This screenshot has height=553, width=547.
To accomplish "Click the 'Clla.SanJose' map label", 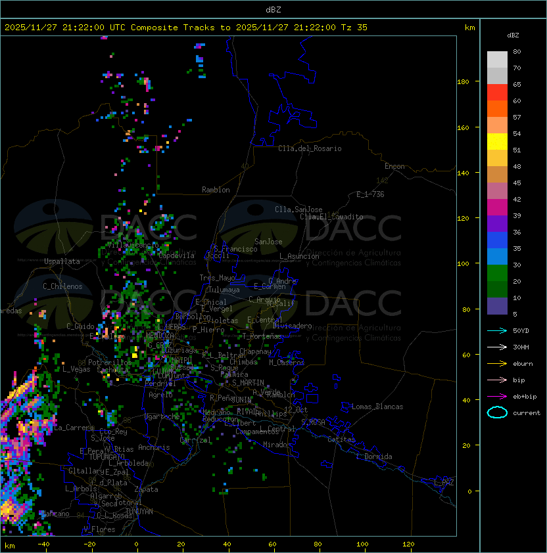I will [298, 210].
